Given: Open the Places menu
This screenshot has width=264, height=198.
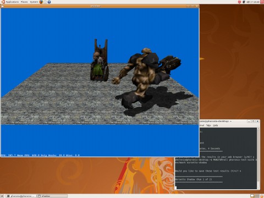Looking at the screenshot, I should coord(24,2).
